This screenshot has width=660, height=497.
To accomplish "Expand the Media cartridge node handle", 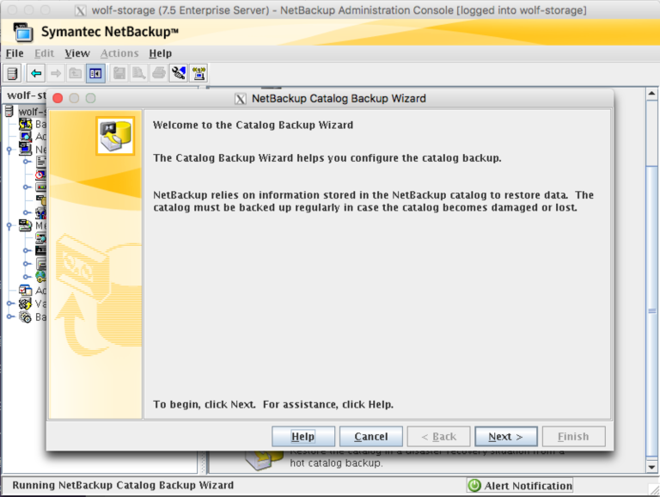I will point(27,251).
